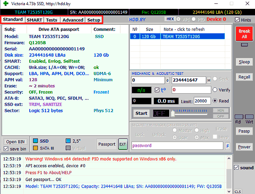Click the Break All button
This screenshot has width=255, height=194.
pyautogui.click(x=244, y=34)
